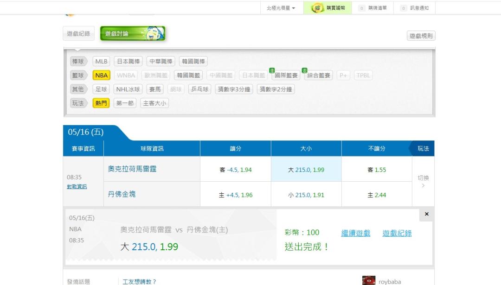501x285 pixels.
Task: Select the P+ league tag
Action: click(x=343, y=76)
